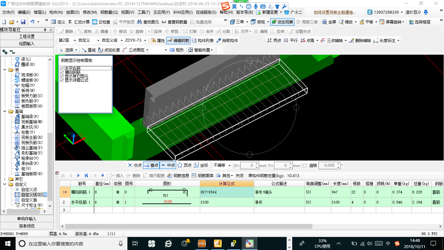444x250 pixels.
Task: Click the 选择楼层 button
Action: 420,22
